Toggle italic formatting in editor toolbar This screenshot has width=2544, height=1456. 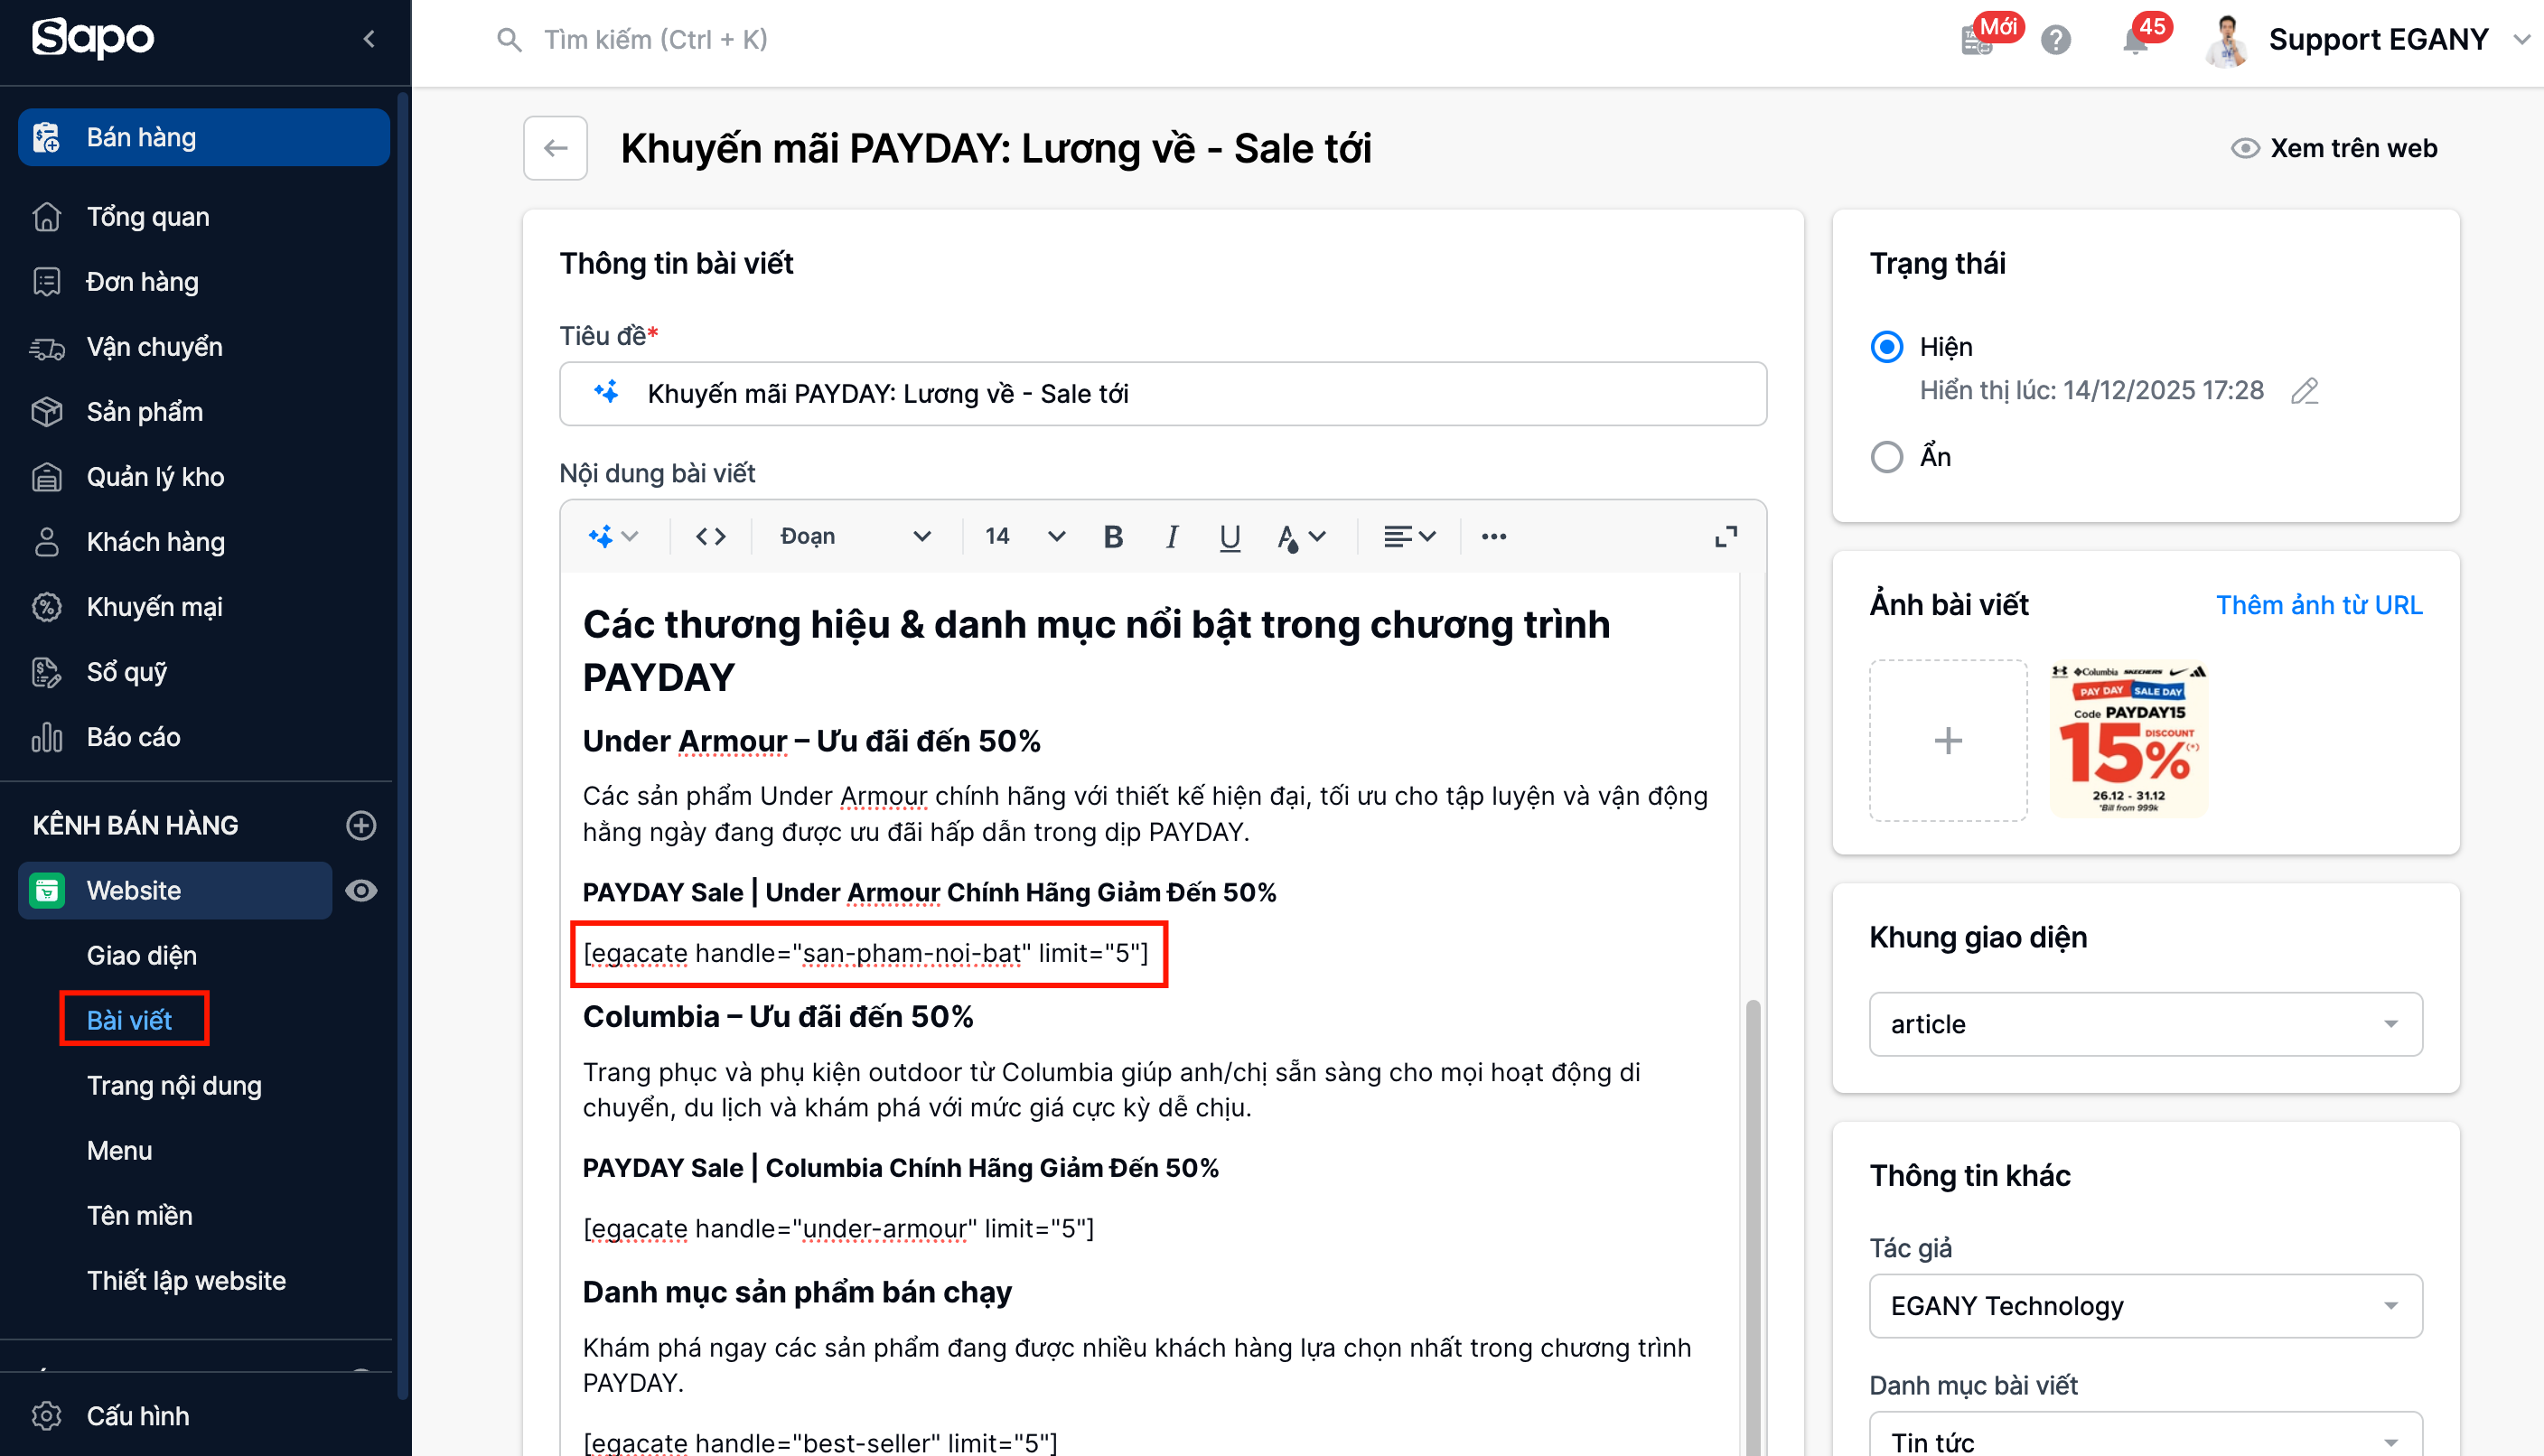click(1171, 537)
